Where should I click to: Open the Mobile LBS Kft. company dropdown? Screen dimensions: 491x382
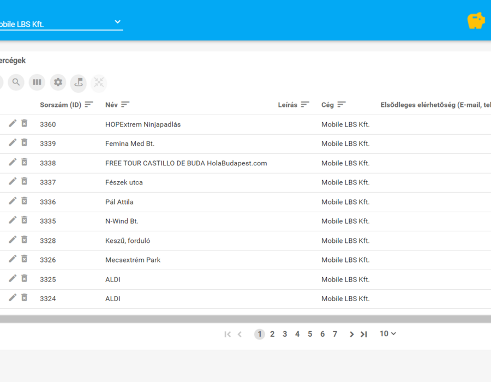(61, 23)
